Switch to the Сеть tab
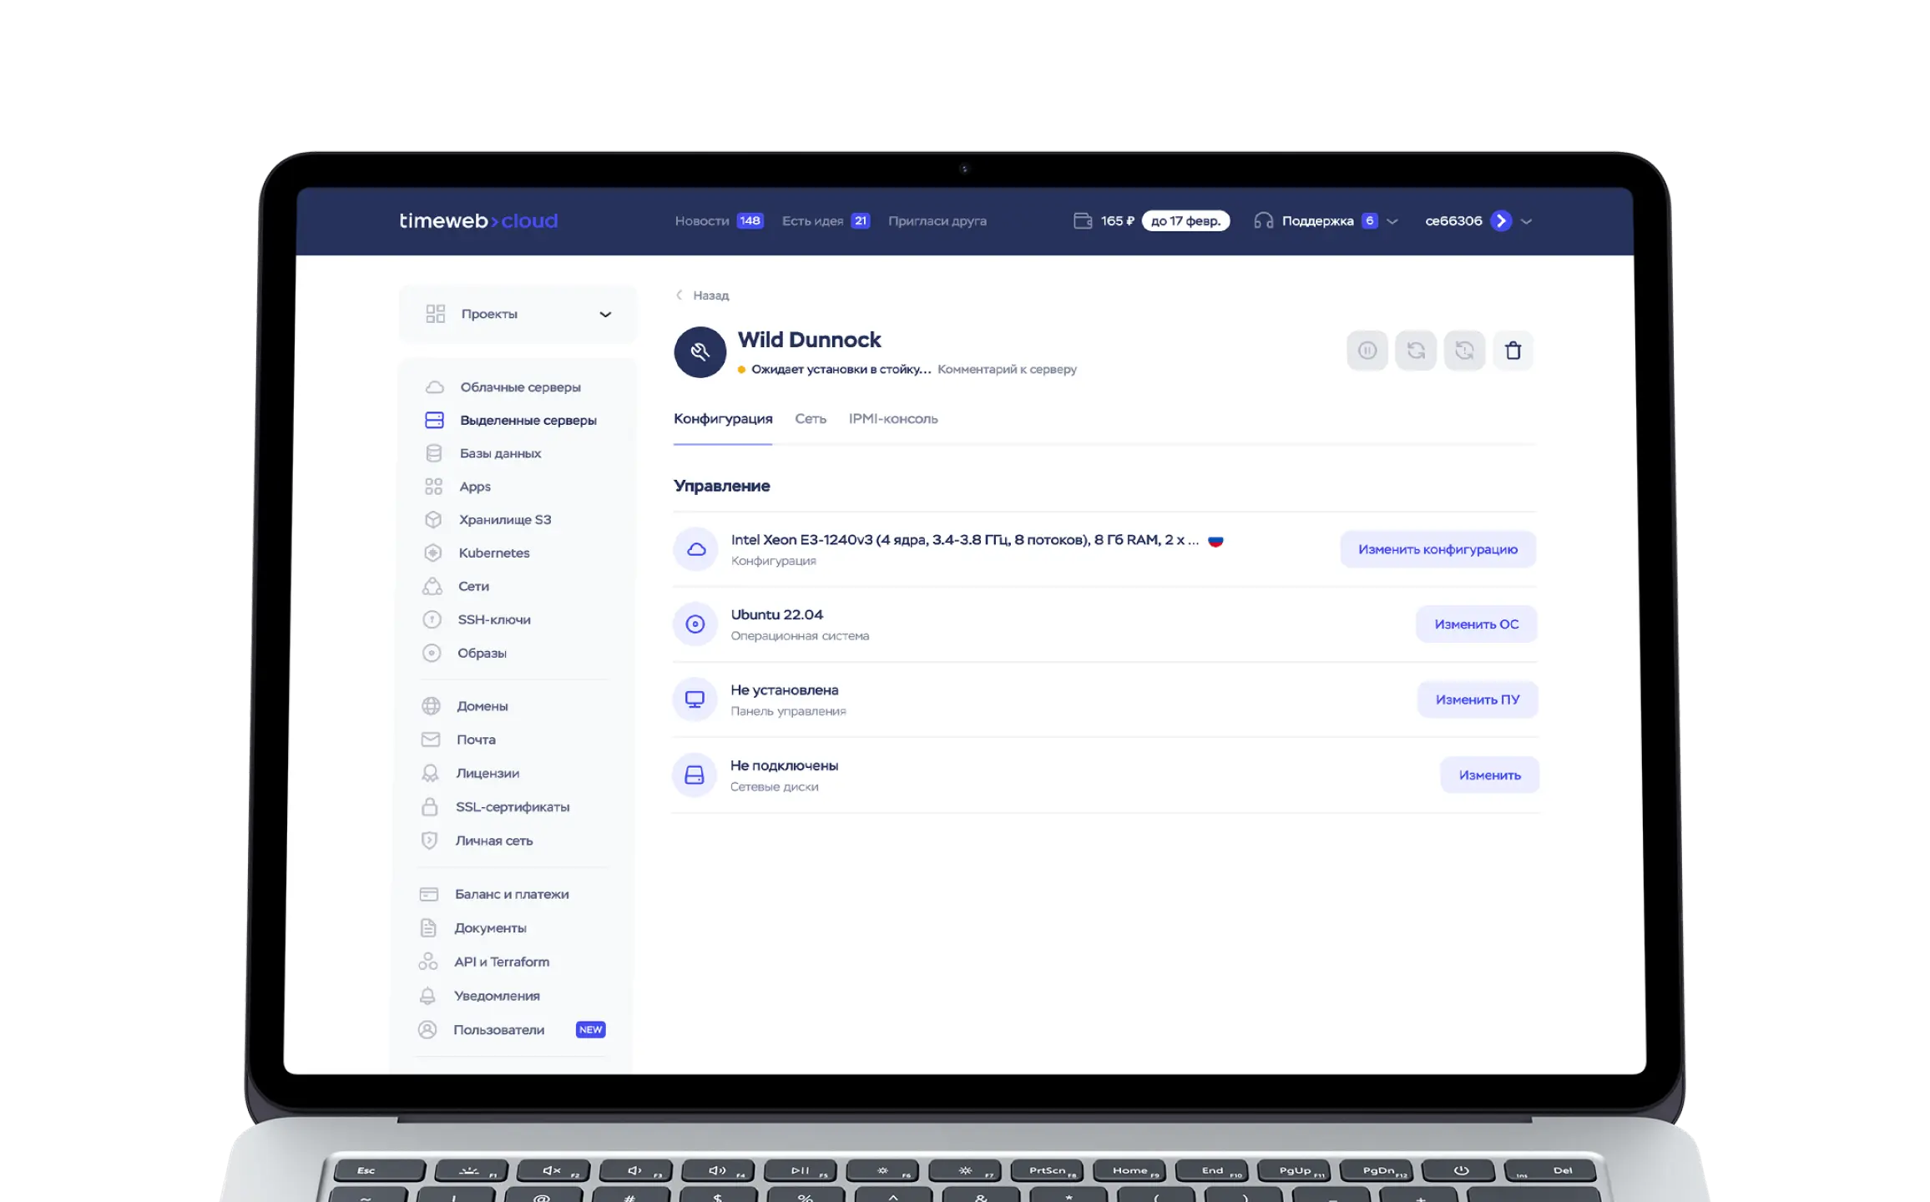This screenshot has height=1202, width=1930. coord(810,419)
